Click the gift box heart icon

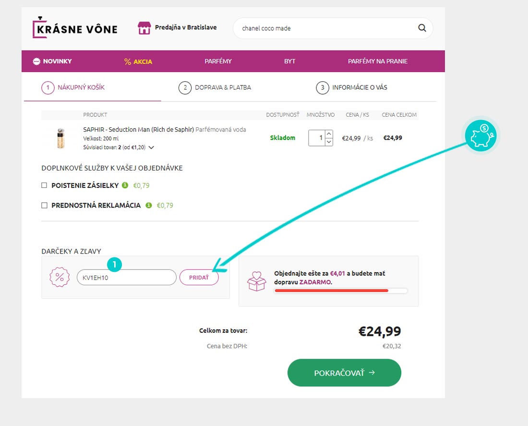[256, 281]
